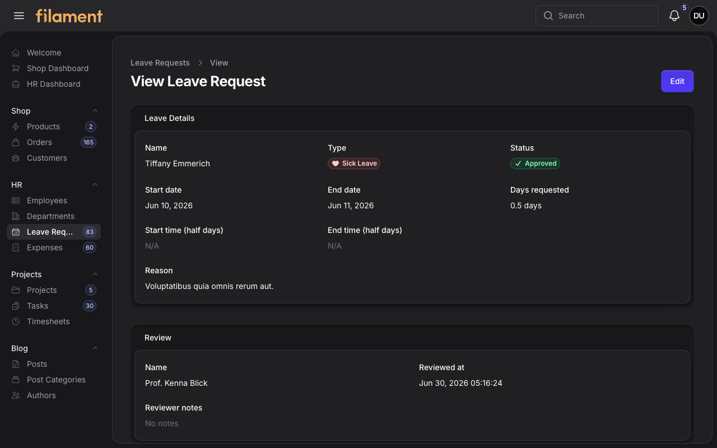
Task: Navigate to Post Categories
Action: (x=54, y=380)
